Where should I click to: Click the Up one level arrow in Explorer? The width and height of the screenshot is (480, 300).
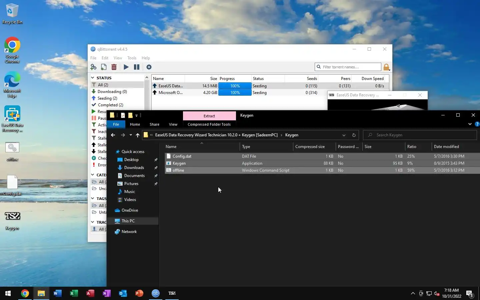(x=138, y=135)
